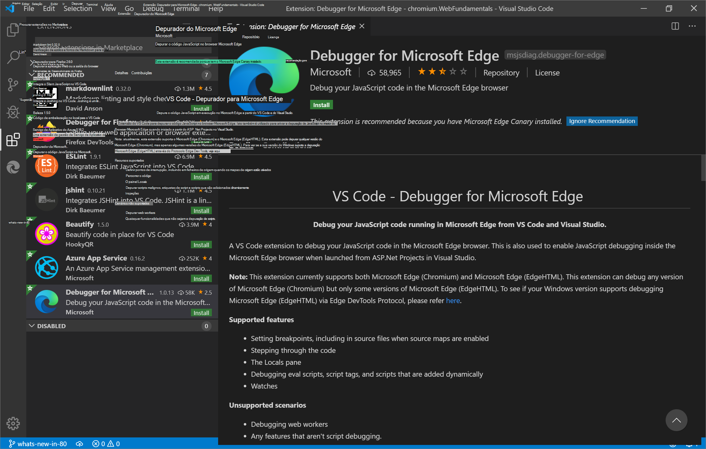Click the Split Editor icon
Screen dimensions: 706x449
(x=675, y=26)
